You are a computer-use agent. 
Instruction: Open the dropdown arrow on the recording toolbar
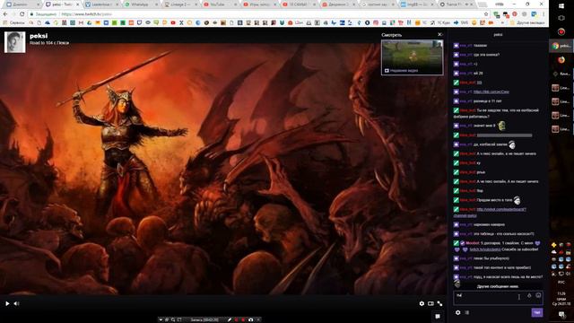(x=161, y=319)
